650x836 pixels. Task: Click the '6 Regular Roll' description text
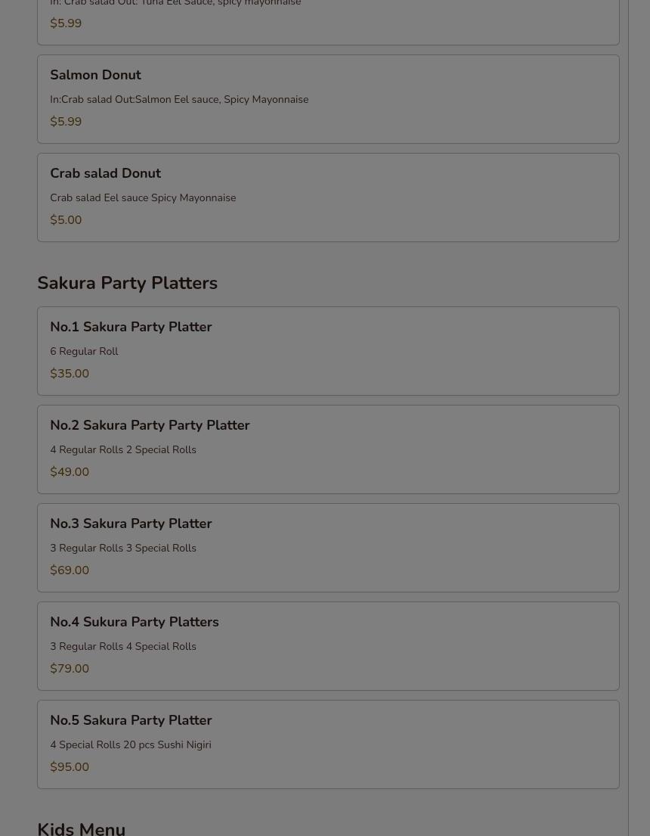(x=84, y=351)
